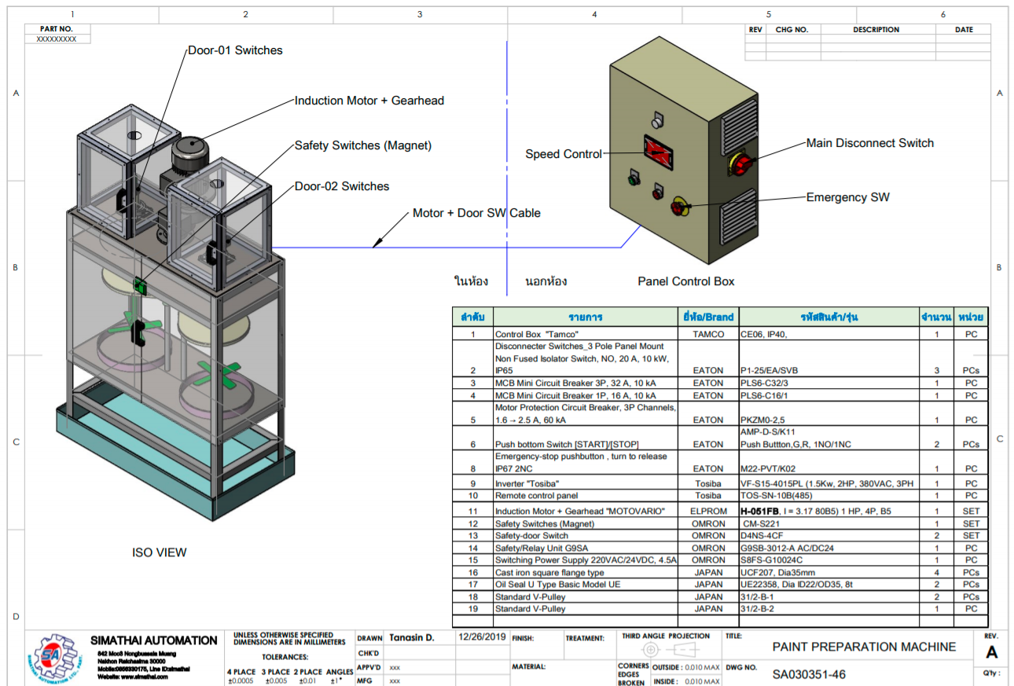Click the 'PAINT PREPARATION MACHINE' title cell
The width and height of the screenshot is (1014, 686).
[864, 647]
